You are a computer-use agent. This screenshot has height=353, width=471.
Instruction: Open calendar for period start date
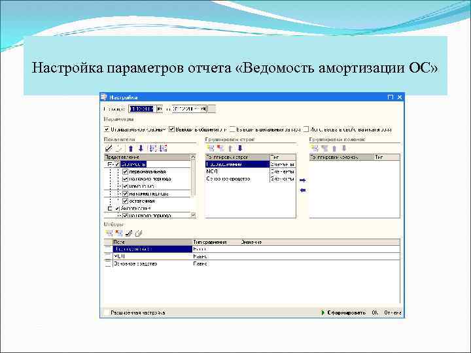(x=160, y=109)
